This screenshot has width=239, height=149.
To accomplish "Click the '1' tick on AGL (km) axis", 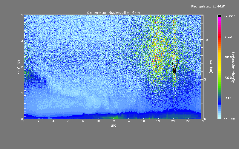I will pos(22,93).
